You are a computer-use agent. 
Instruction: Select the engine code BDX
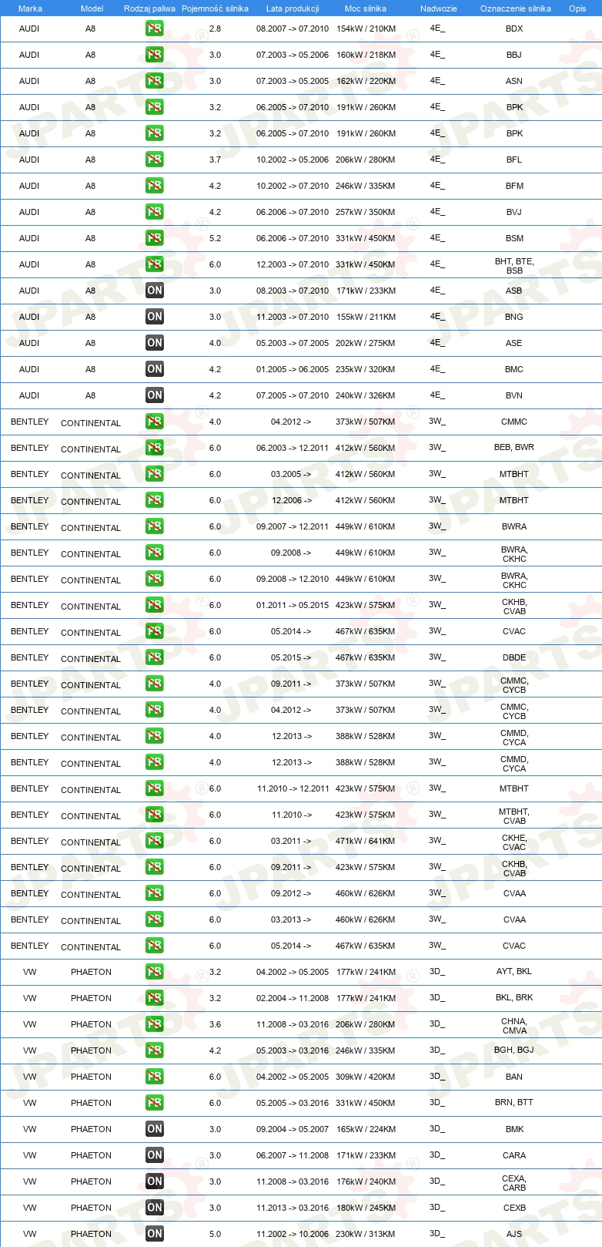coord(514,29)
